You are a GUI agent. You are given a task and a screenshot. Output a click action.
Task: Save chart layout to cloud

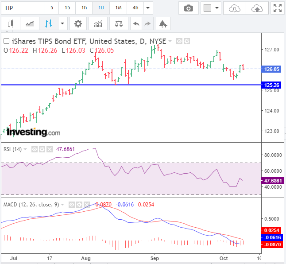click(257, 8)
